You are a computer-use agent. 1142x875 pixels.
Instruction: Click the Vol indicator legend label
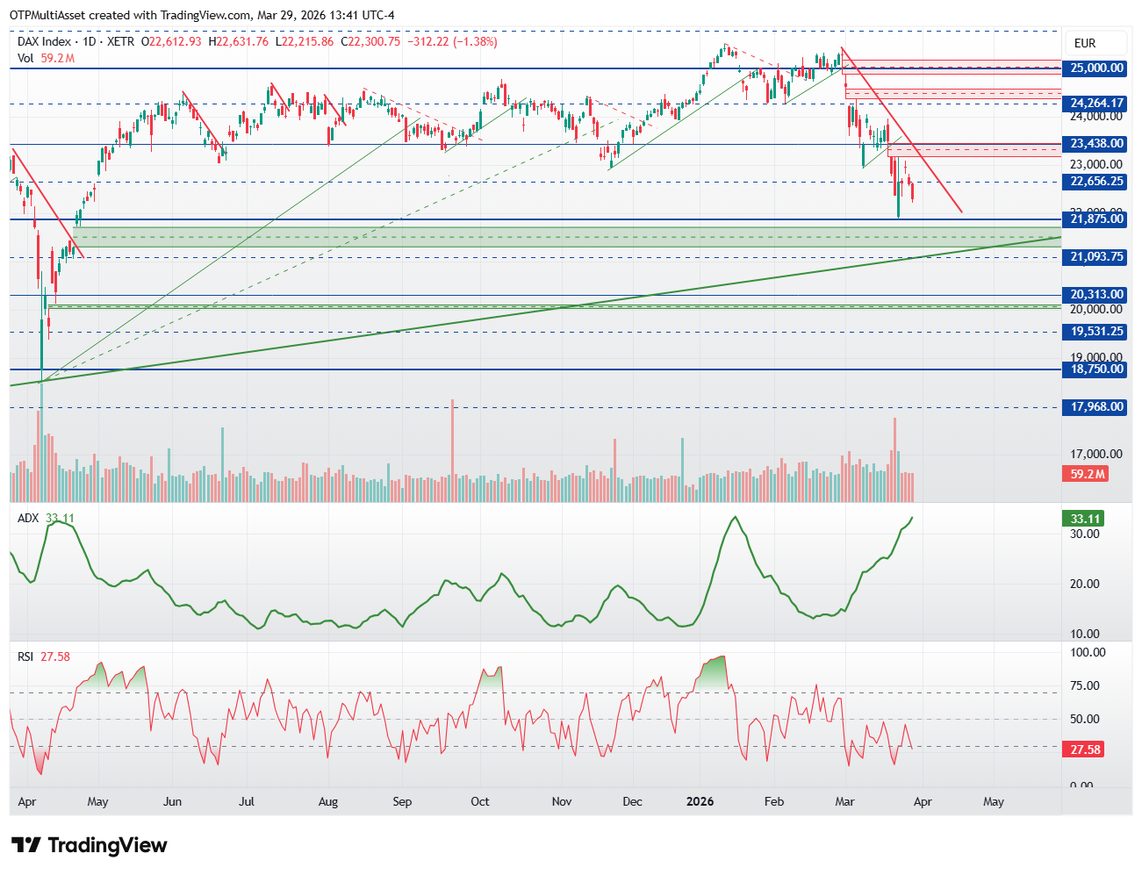(x=26, y=58)
